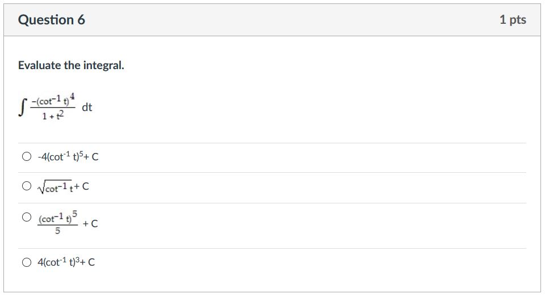545x298 pixels.
Task: Click the Question 6 heading
Action: point(52,20)
